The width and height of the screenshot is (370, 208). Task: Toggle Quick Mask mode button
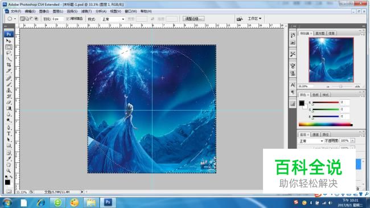coord(9,191)
